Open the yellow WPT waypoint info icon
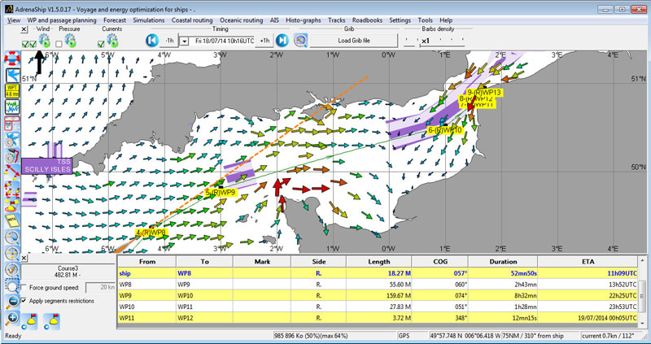651x344 pixels. tap(12, 91)
